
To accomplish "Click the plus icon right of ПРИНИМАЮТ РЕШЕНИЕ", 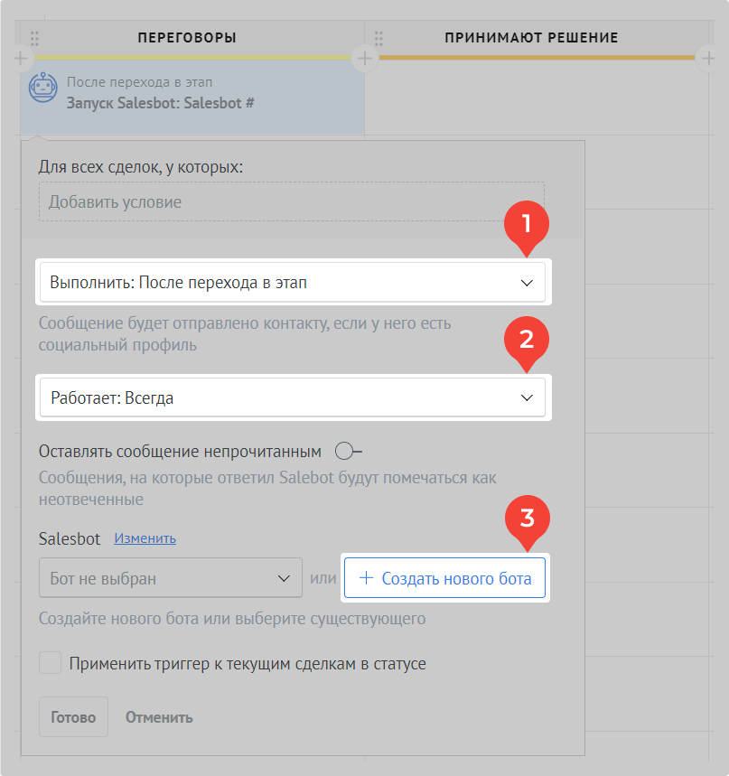I will 708,59.
